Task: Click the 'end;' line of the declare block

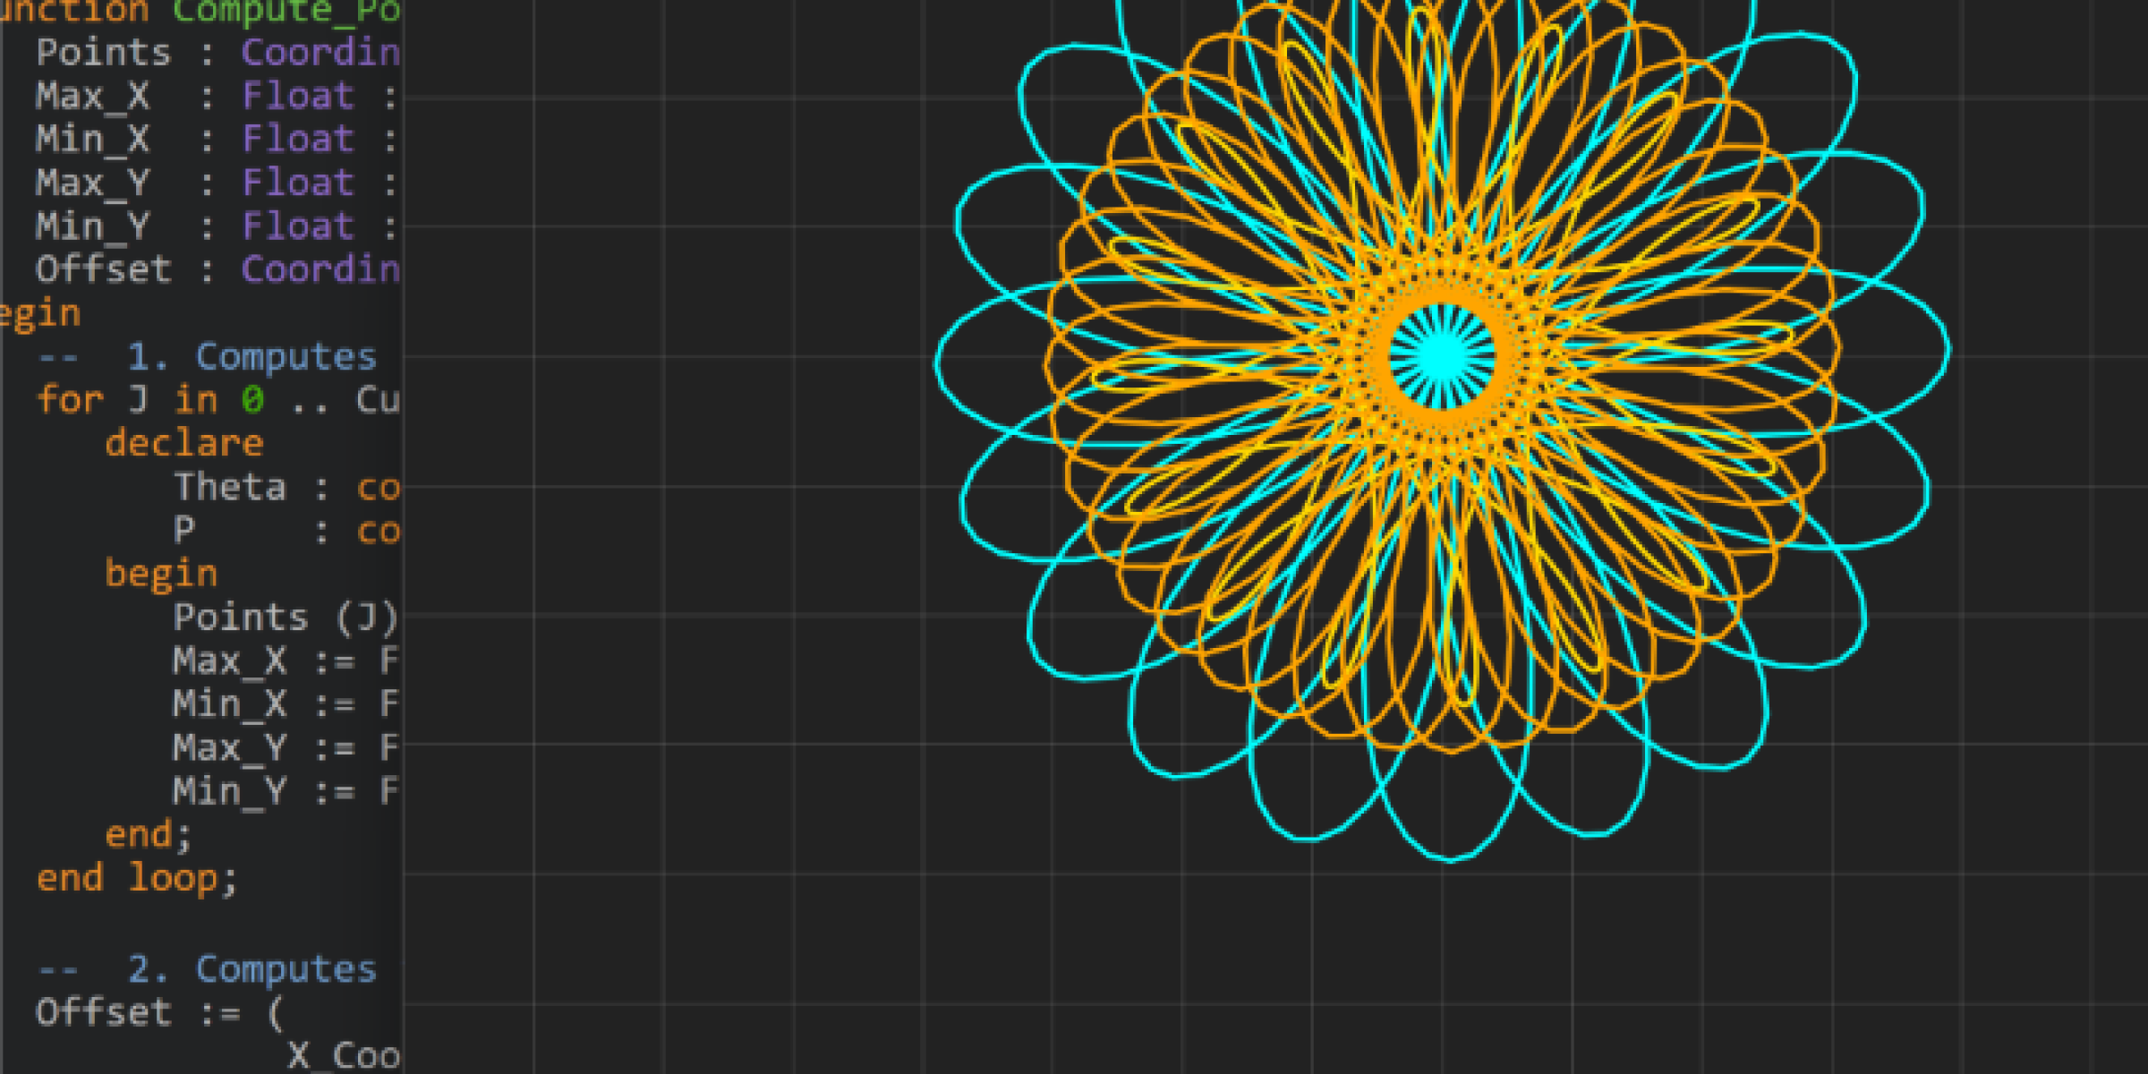Action: point(149,835)
